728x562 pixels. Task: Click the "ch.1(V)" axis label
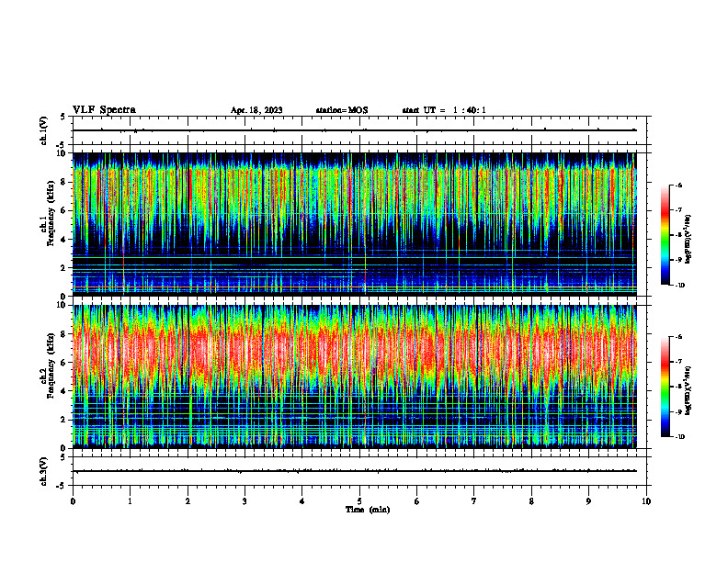pos(44,130)
